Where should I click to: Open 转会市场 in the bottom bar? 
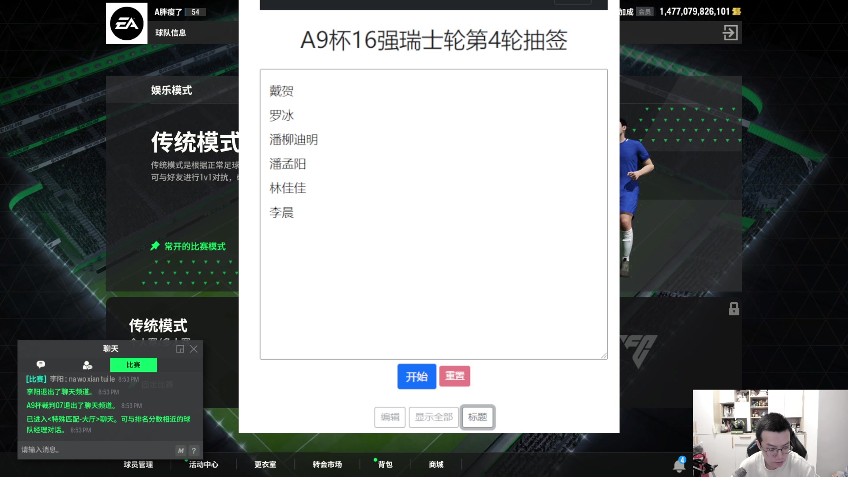(x=327, y=464)
